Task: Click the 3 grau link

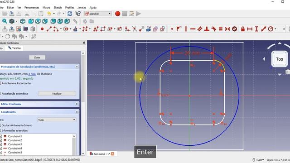Action: [x=32, y=74]
